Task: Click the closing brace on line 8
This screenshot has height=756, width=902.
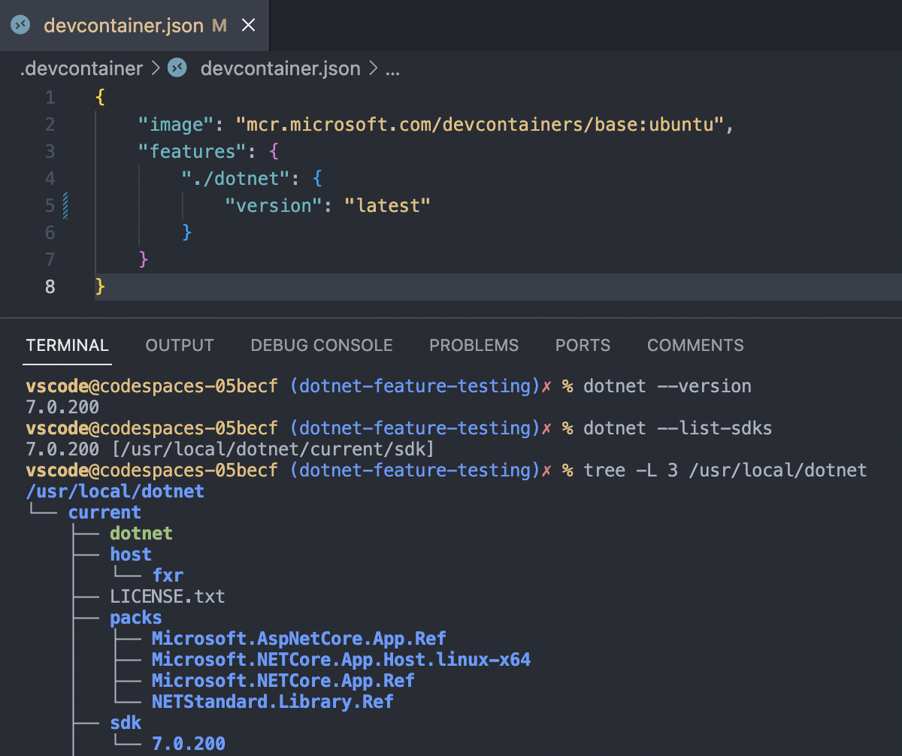Action: (x=101, y=287)
